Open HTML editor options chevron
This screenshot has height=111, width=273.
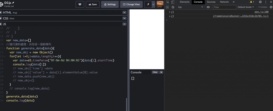124,12
